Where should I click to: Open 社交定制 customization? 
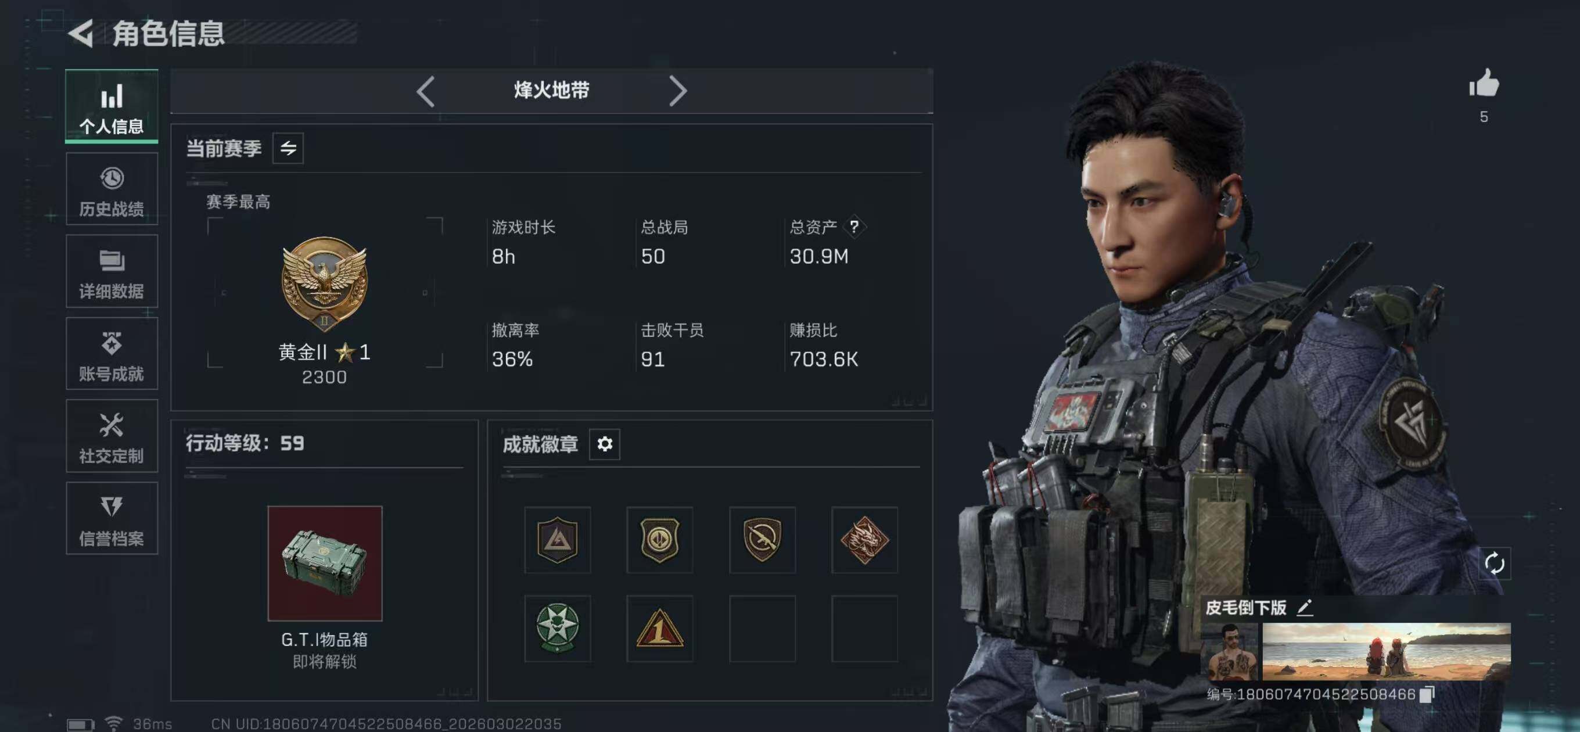pyautogui.click(x=112, y=436)
